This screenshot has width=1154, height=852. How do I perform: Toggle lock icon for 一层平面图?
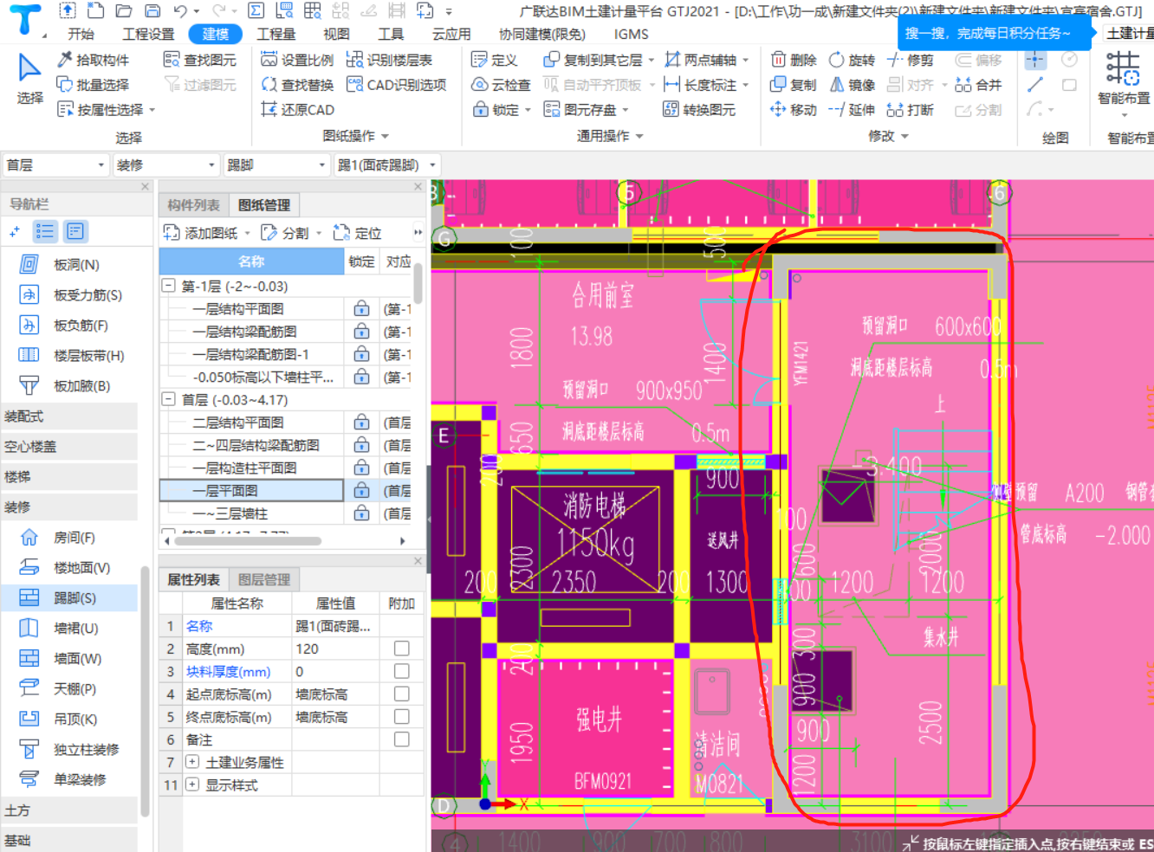pyautogui.click(x=361, y=490)
